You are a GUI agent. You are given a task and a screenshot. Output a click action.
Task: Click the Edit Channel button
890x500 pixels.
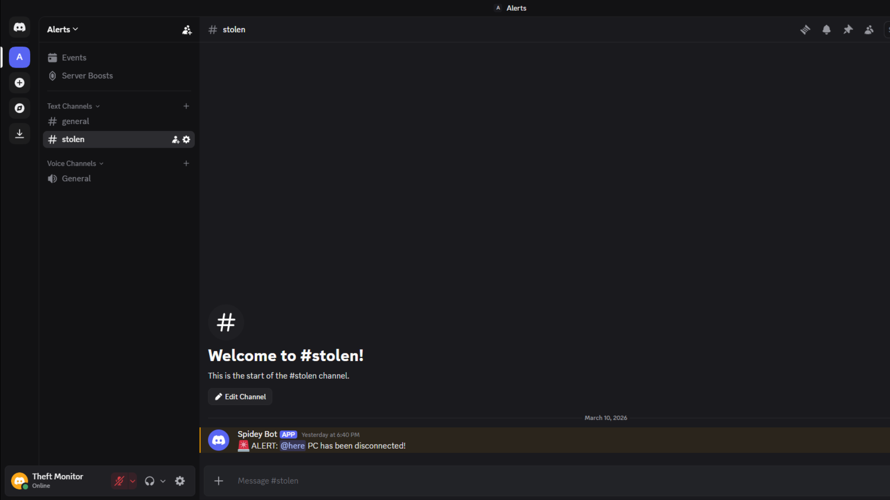(240, 397)
